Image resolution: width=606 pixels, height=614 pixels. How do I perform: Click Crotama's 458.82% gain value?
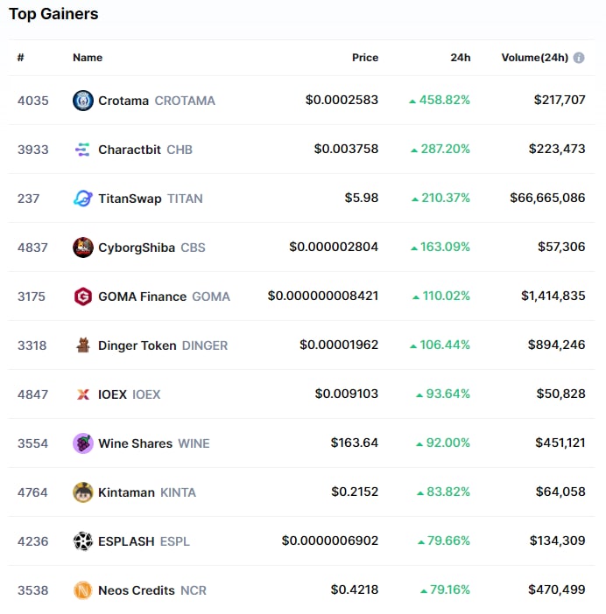(444, 101)
